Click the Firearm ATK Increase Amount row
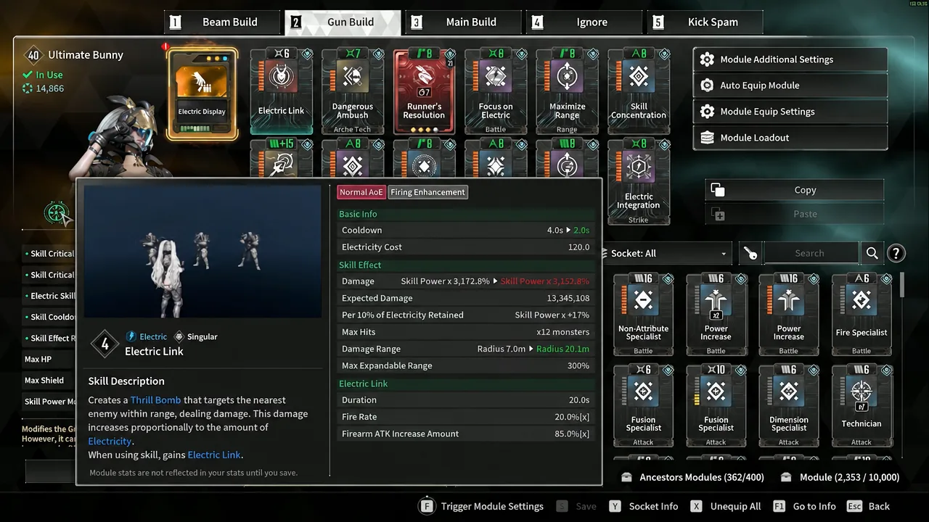The height and width of the screenshot is (522, 929). 465,434
